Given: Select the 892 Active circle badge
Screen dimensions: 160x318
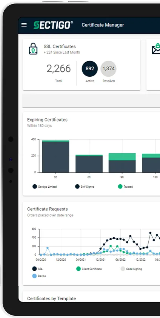Looking at the screenshot, I should (90, 69).
